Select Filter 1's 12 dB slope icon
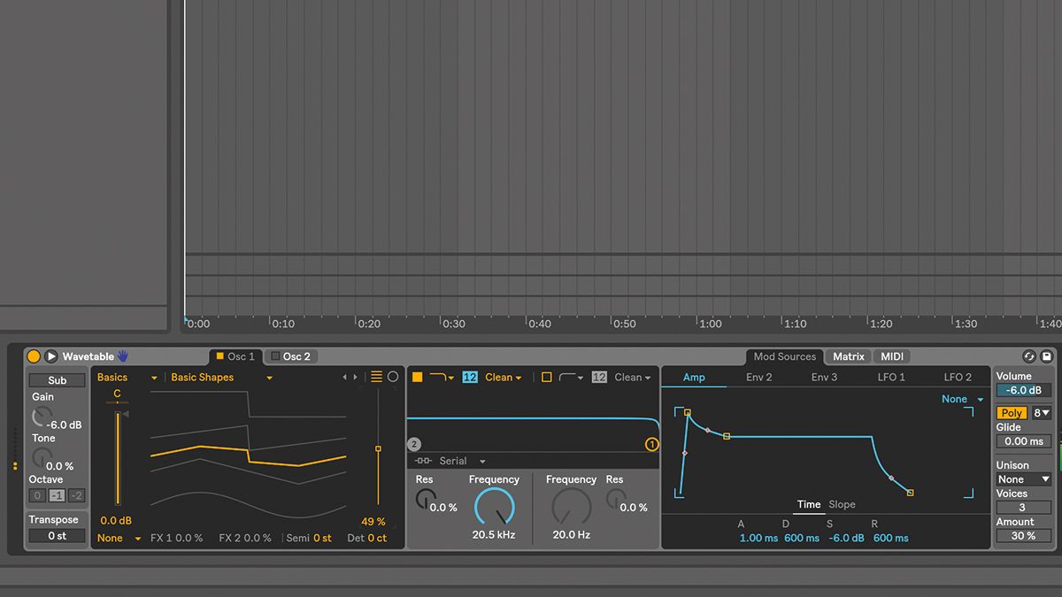Screen dimensions: 1062x597 [x=469, y=377]
